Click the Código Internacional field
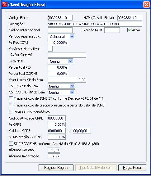151x176 pixels. [60, 30]
